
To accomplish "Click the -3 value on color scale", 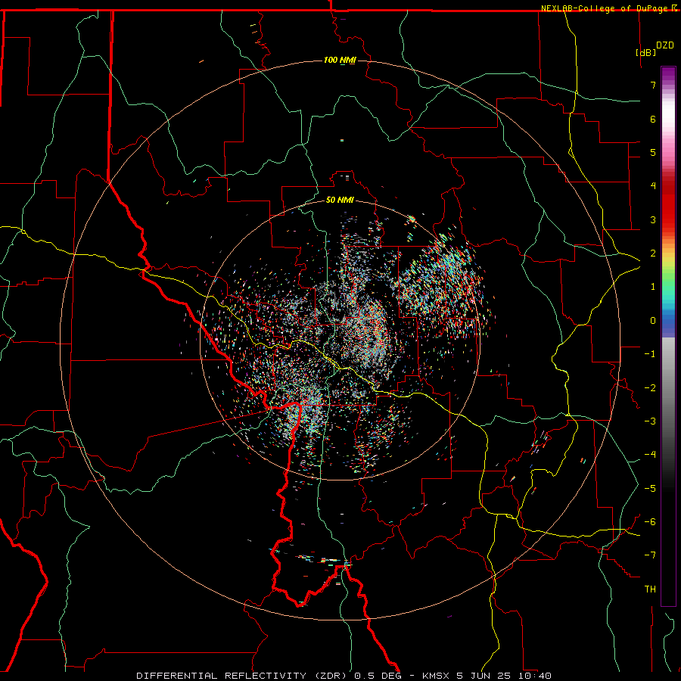I will [650, 421].
